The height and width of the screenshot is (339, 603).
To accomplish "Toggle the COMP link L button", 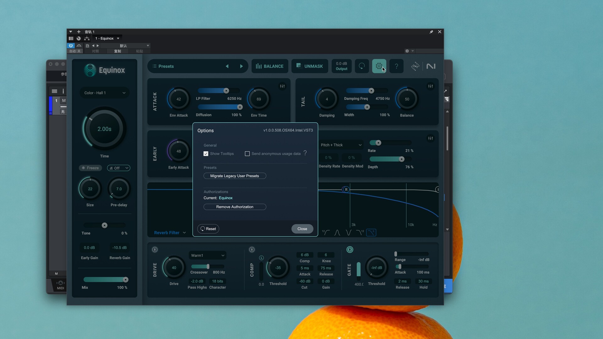I will point(261,258).
